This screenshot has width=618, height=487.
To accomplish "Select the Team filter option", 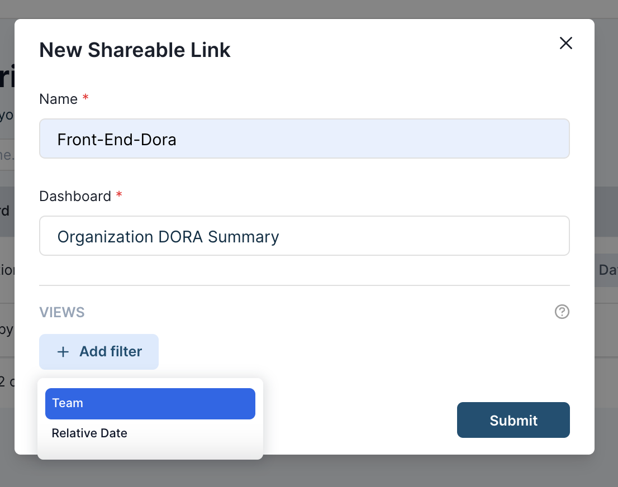I will pyautogui.click(x=150, y=403).
